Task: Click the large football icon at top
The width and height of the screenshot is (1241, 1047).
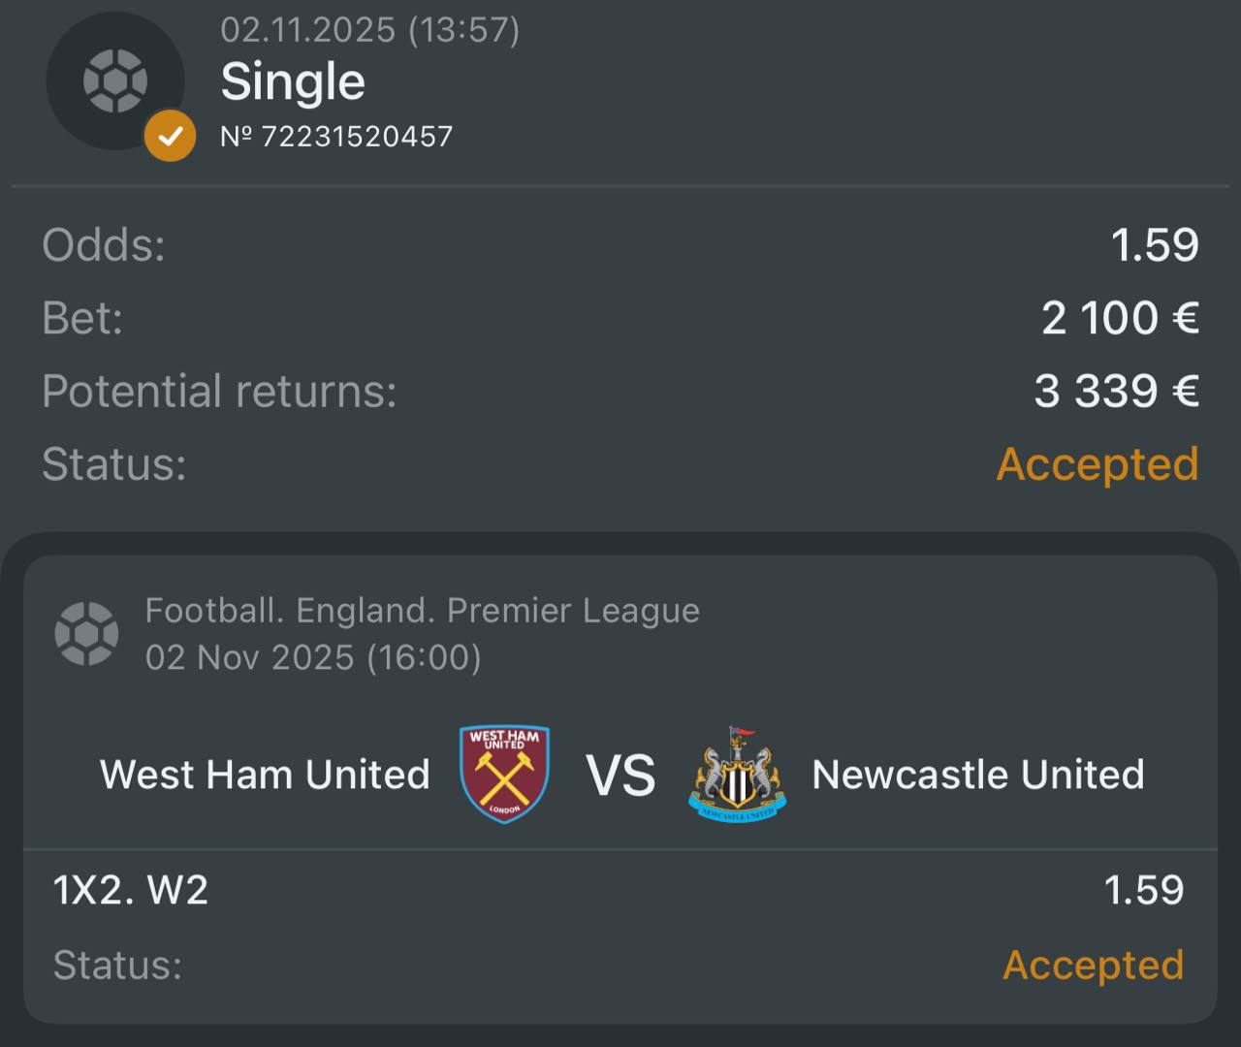Action: (x=114, y=80)
